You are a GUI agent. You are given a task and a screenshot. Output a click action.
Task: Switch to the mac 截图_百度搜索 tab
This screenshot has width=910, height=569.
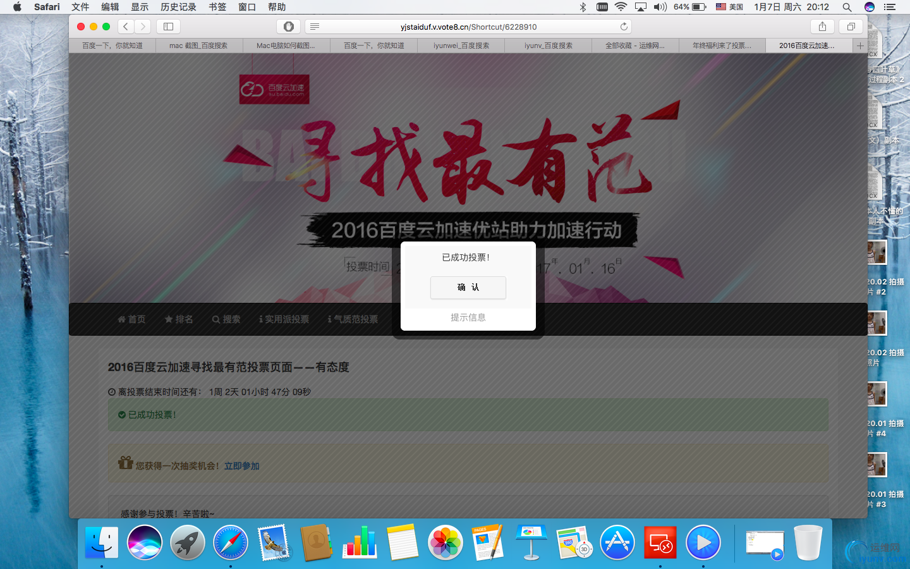[199, 46]
